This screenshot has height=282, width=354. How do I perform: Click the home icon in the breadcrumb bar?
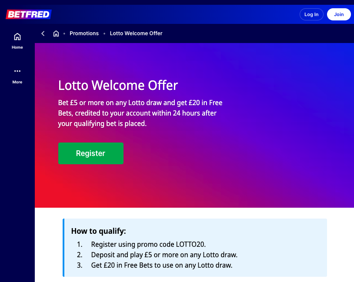coord(56,33)
